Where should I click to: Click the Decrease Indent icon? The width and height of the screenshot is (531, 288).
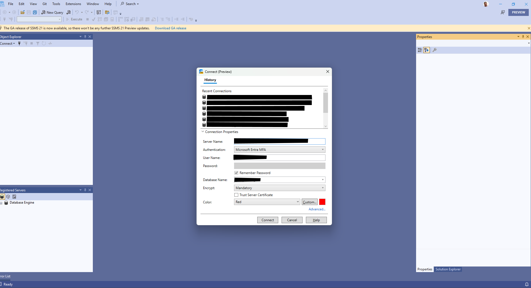click(x=176, y=19)
